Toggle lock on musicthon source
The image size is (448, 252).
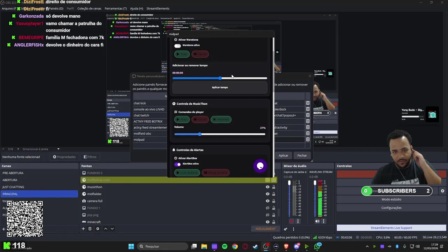(274, 187)
